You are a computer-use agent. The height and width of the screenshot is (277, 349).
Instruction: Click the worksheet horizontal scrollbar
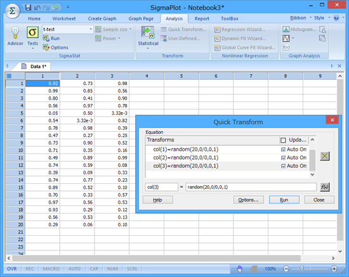point(157,259)
